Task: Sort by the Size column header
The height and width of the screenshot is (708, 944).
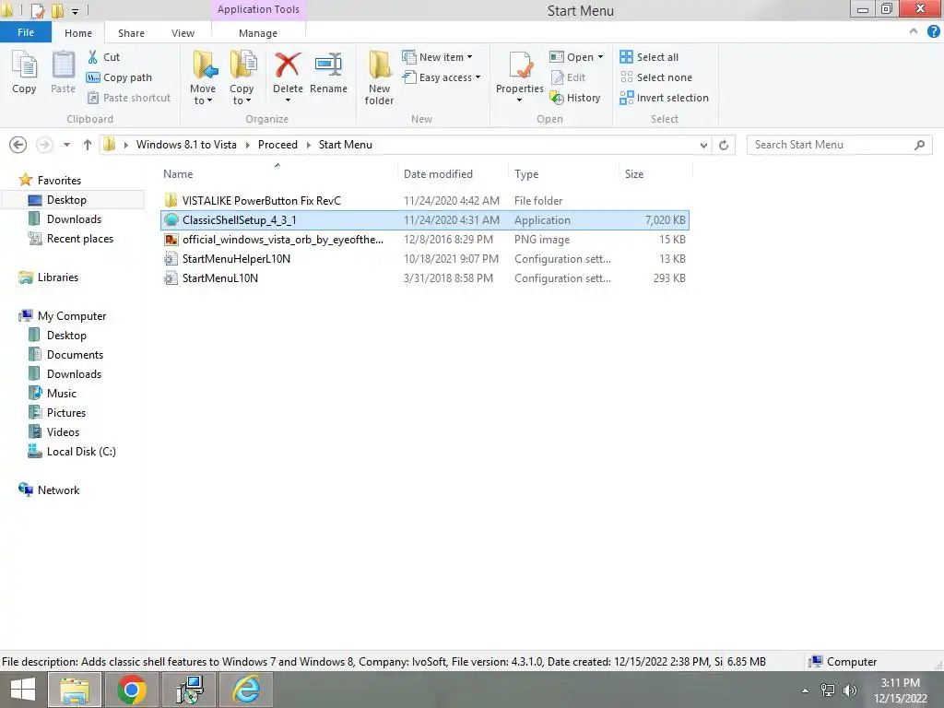Action: tap(634, 174)
